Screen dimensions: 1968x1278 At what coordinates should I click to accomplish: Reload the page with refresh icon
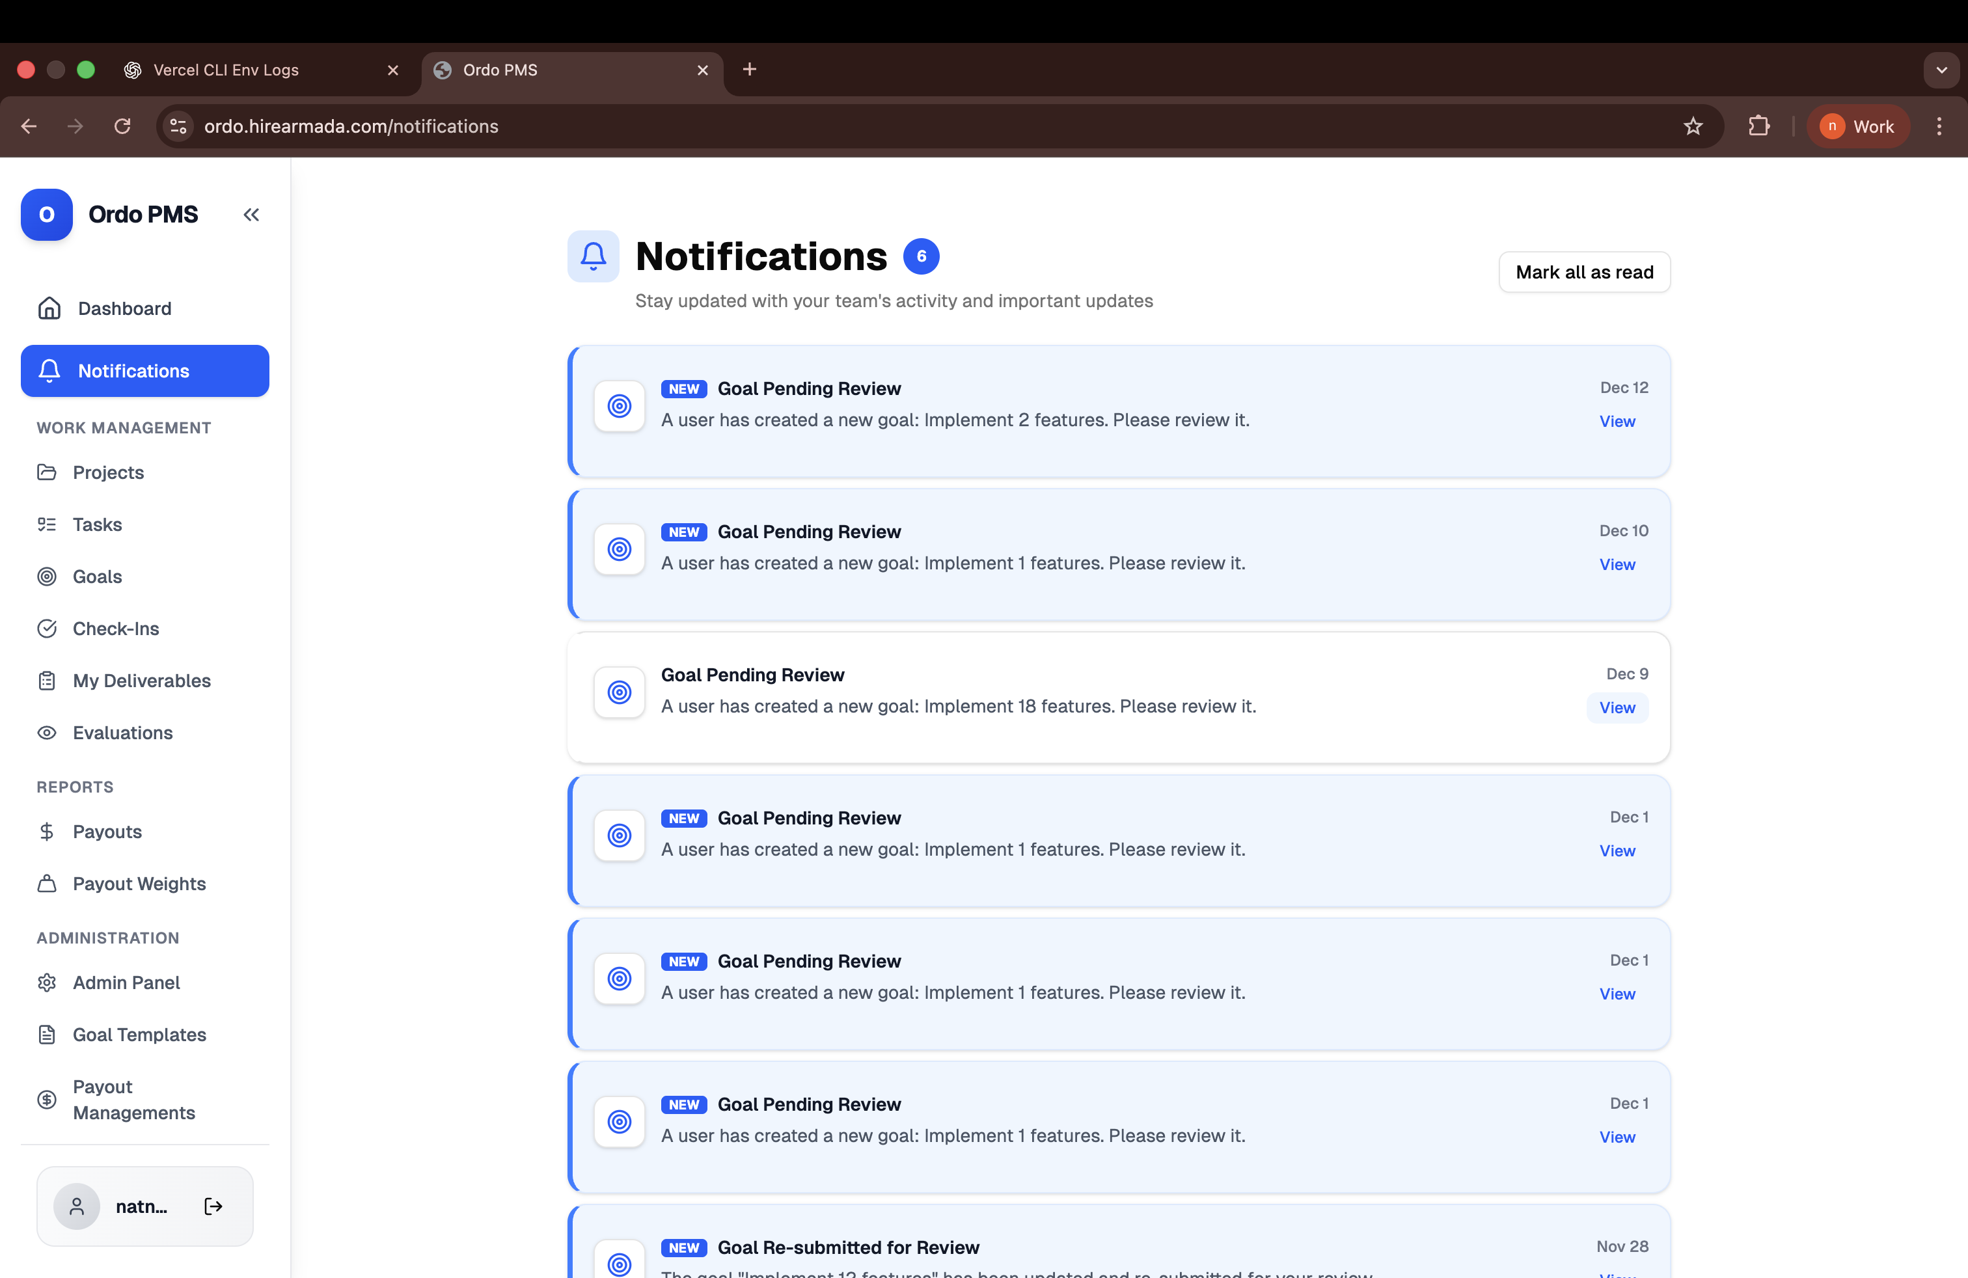[122, 126]
